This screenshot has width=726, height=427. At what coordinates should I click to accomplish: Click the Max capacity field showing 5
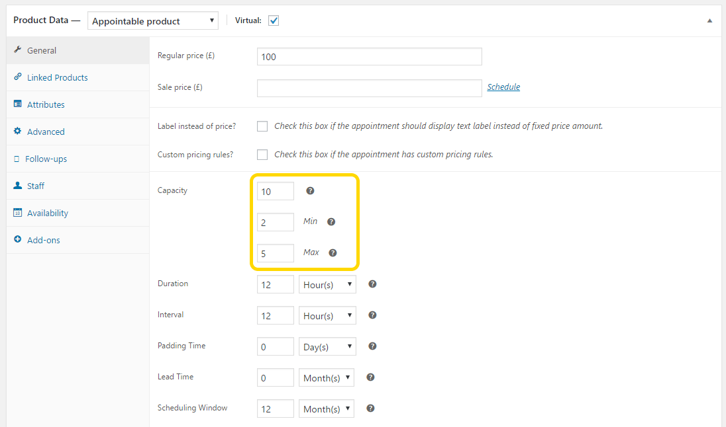[276, 252]
